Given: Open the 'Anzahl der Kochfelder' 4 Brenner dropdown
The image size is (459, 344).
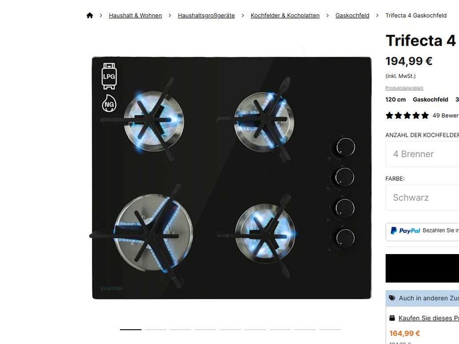Looking at the screenshot, I should (x=422, y=154).
